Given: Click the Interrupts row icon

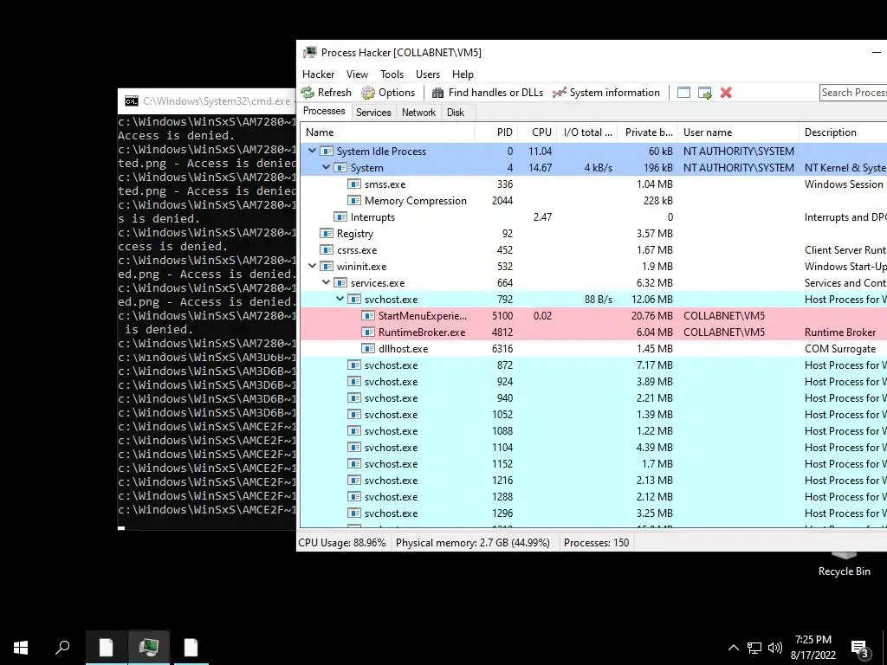Looking at the screenshot, I should 340,217.
